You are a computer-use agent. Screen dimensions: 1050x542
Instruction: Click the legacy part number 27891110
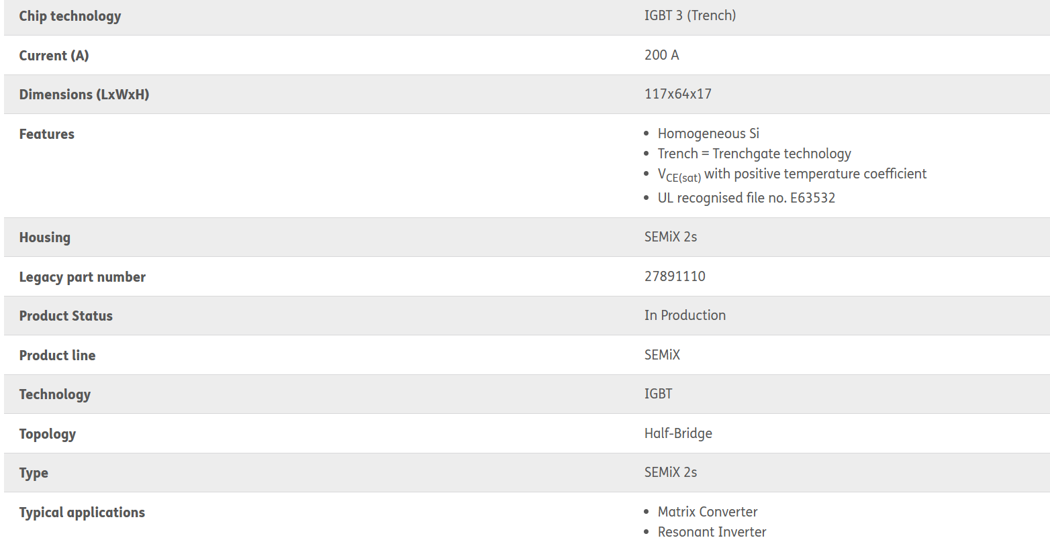674,276
